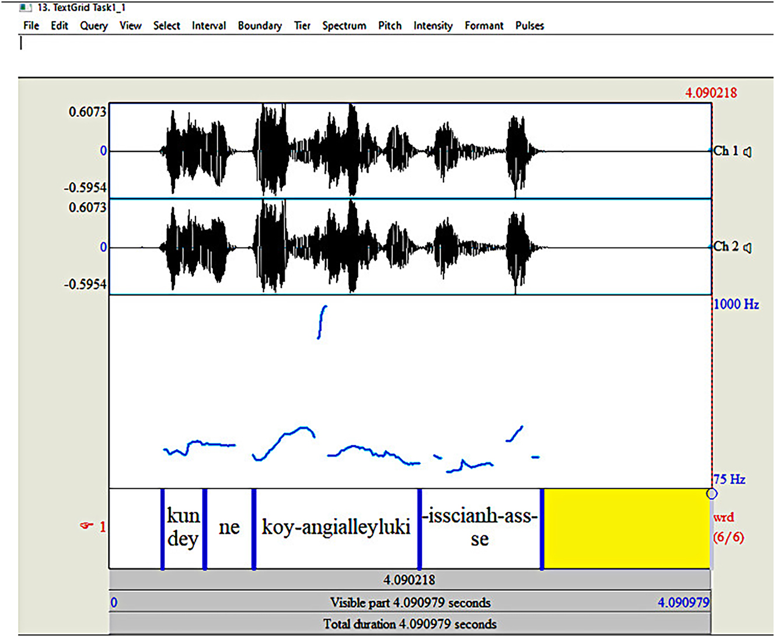775x637 pixels.
Task: Click the Praat window icon in title bar
Action: pyautogui.click(x=26, y=8)
